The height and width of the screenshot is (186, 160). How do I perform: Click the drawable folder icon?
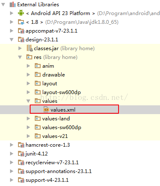pyautogui.click(x=38, y=74)
